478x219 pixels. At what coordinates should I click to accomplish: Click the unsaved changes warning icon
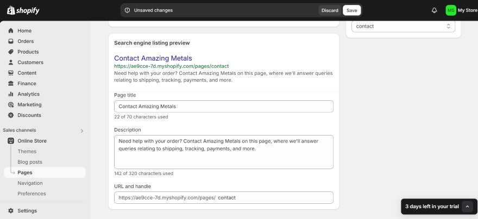point(128,10)
